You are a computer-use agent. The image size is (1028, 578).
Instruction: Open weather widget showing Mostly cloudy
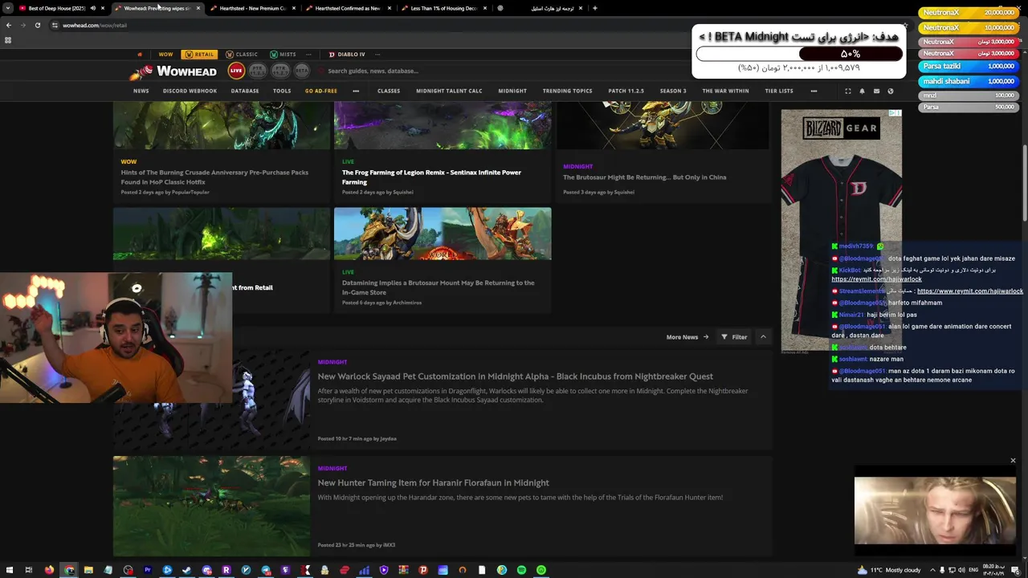[x=888, y=570]
